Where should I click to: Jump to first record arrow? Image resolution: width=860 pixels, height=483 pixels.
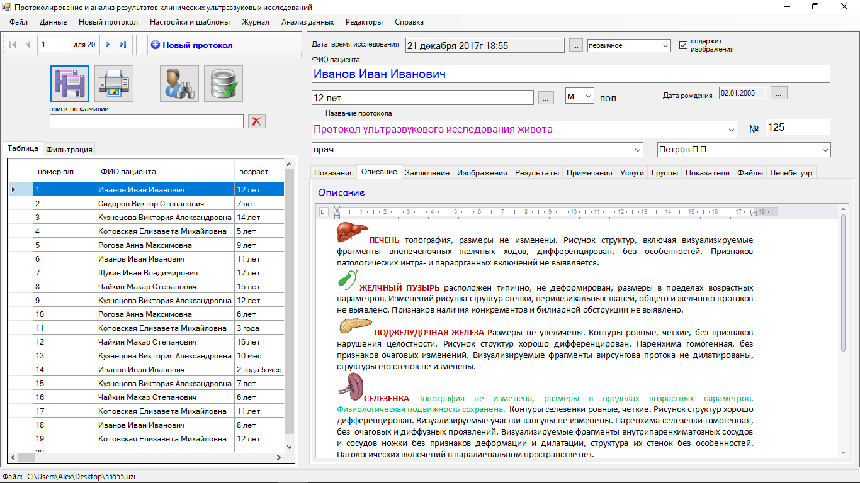(12, 45)
